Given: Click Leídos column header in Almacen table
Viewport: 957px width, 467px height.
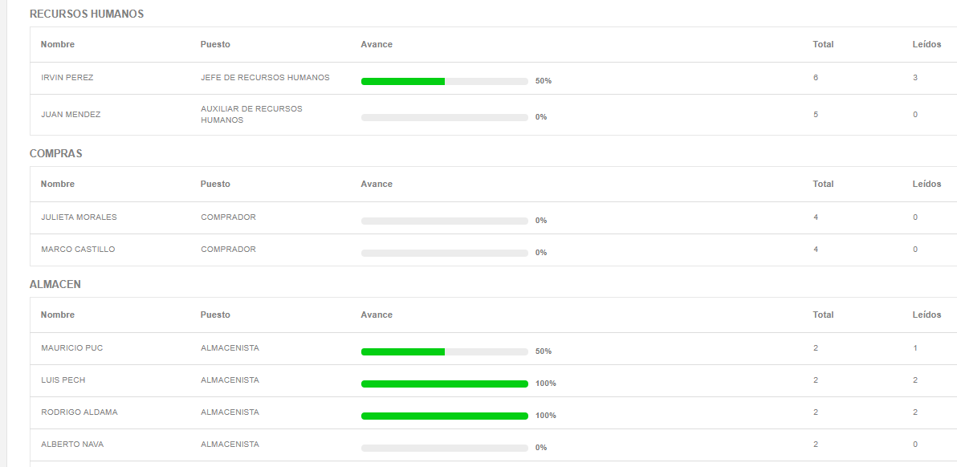Looking at the screenshot, I should click(927, 315).
